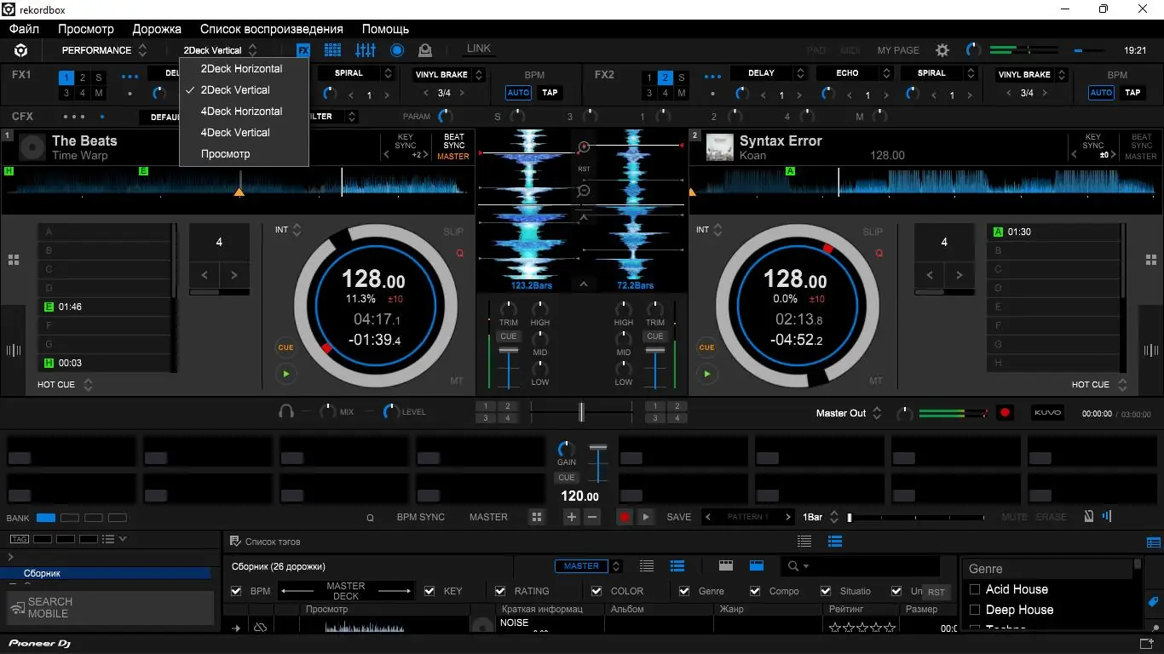Select the camera streaming icon in the toolbar

pos(425,49)
